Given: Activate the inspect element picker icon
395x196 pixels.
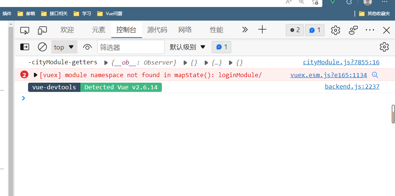Looking at the screenshot, I should click(25, 30).
